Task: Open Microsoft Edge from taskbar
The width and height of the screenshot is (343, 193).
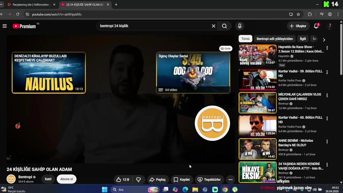Action: (x=185, y=190)
